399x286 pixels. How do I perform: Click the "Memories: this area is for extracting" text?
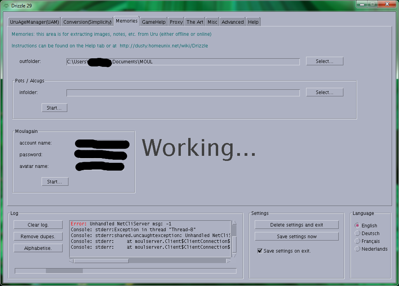coord(112,34)
